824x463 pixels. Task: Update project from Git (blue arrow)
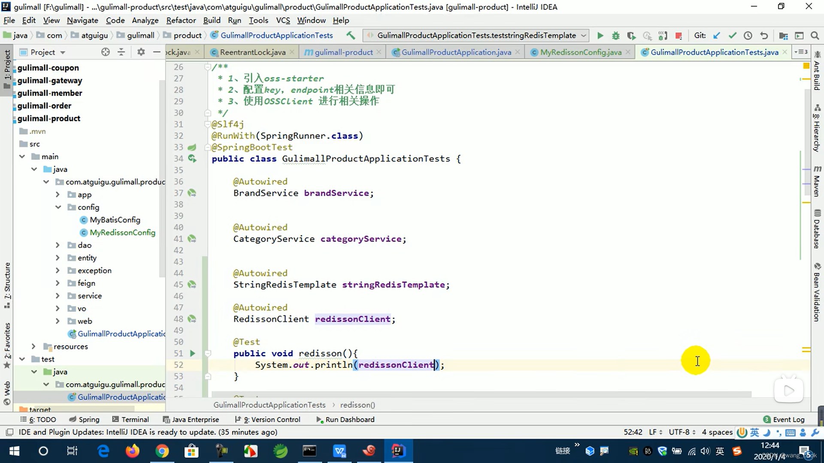point(717,36)
